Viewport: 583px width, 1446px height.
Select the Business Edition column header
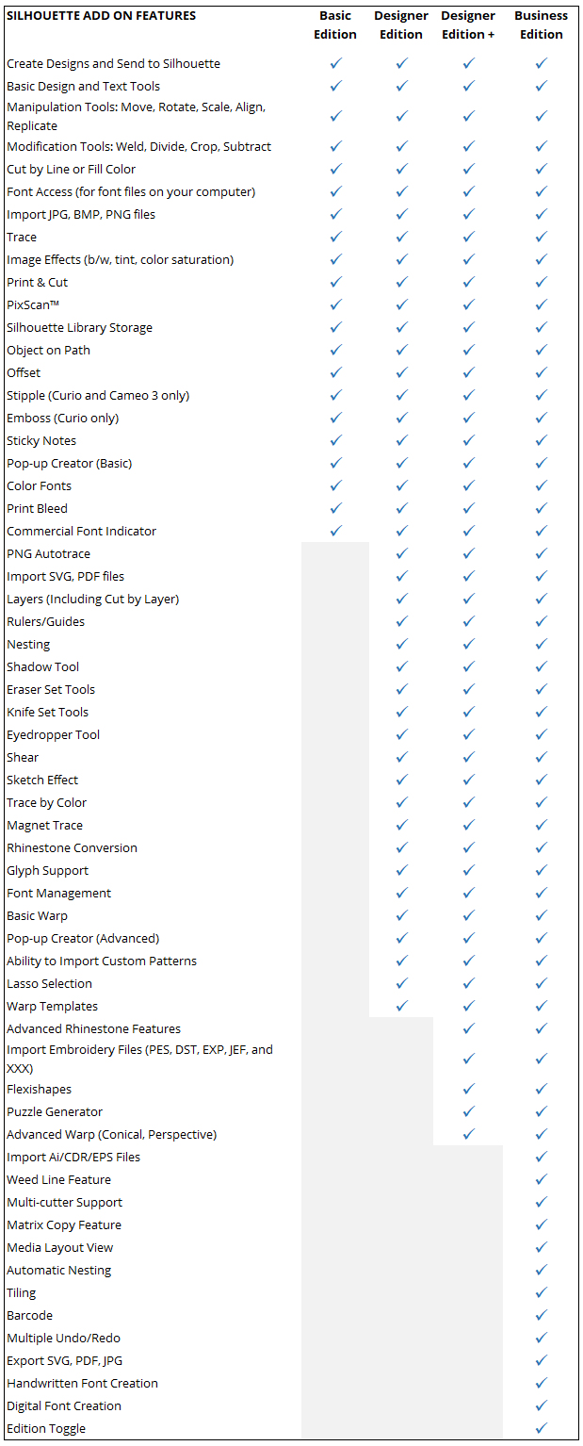tap(541, 25)
